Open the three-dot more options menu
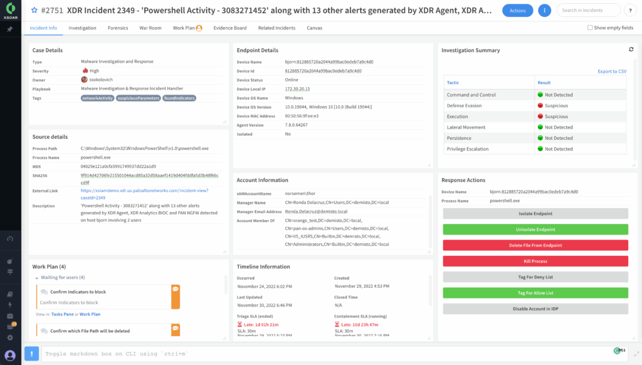Image resolution: width=642 pixels, height=365 pixels. point(545,11)
